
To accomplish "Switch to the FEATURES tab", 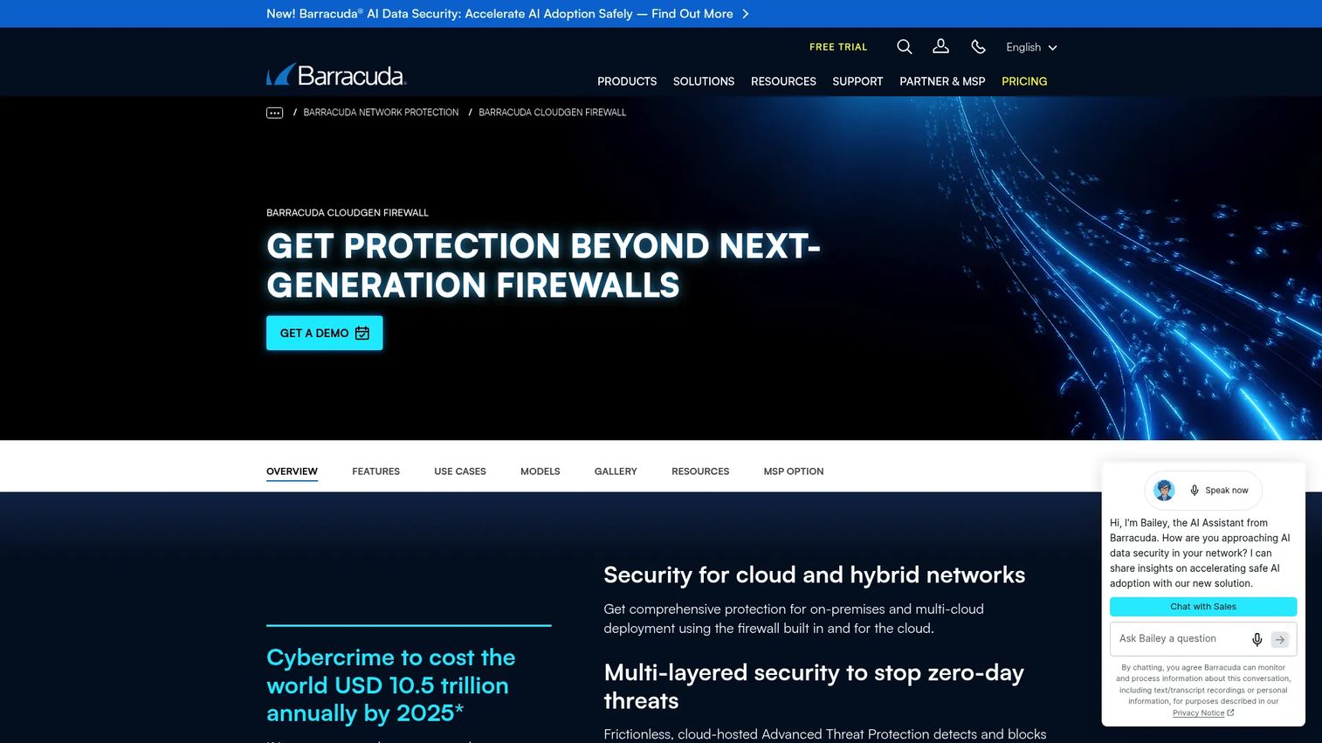I will [x=375, y=471].
